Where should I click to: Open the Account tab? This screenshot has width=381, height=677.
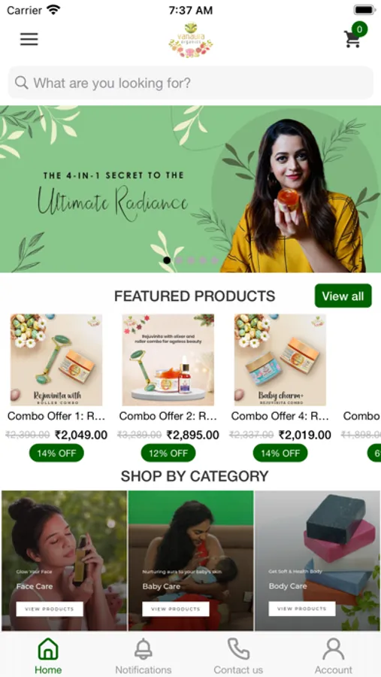333,655
